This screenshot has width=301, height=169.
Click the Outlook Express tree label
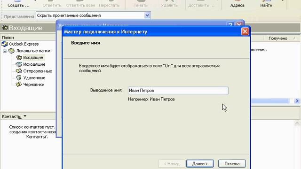(x=24, y=44)
